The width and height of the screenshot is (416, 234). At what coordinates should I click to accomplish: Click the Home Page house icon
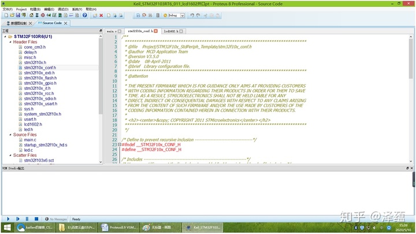point(31,16)
